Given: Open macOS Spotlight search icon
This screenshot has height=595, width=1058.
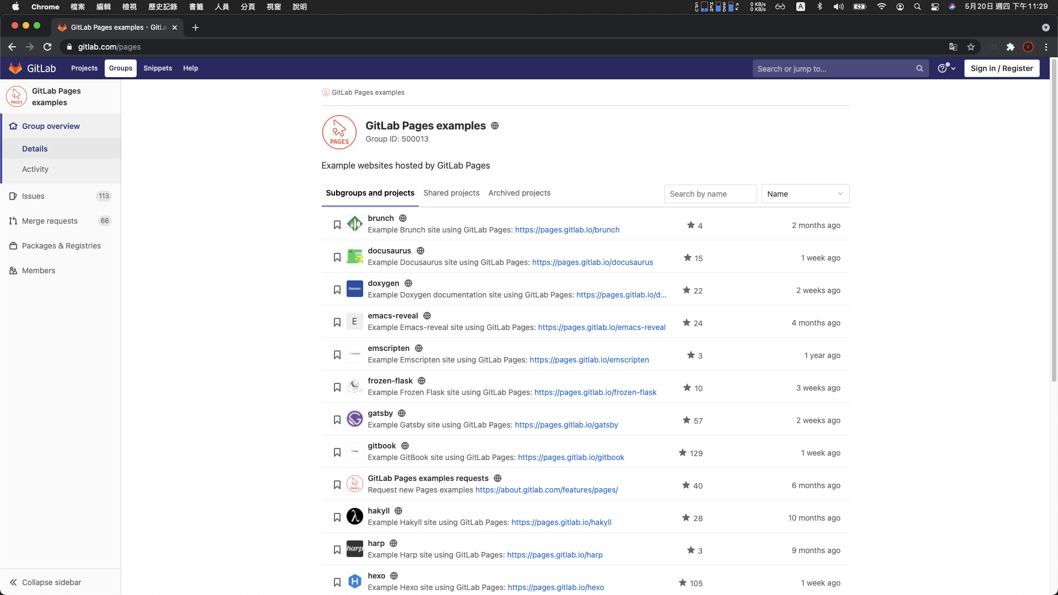Looking at the screenshot, I should click(x=917, y=7).
